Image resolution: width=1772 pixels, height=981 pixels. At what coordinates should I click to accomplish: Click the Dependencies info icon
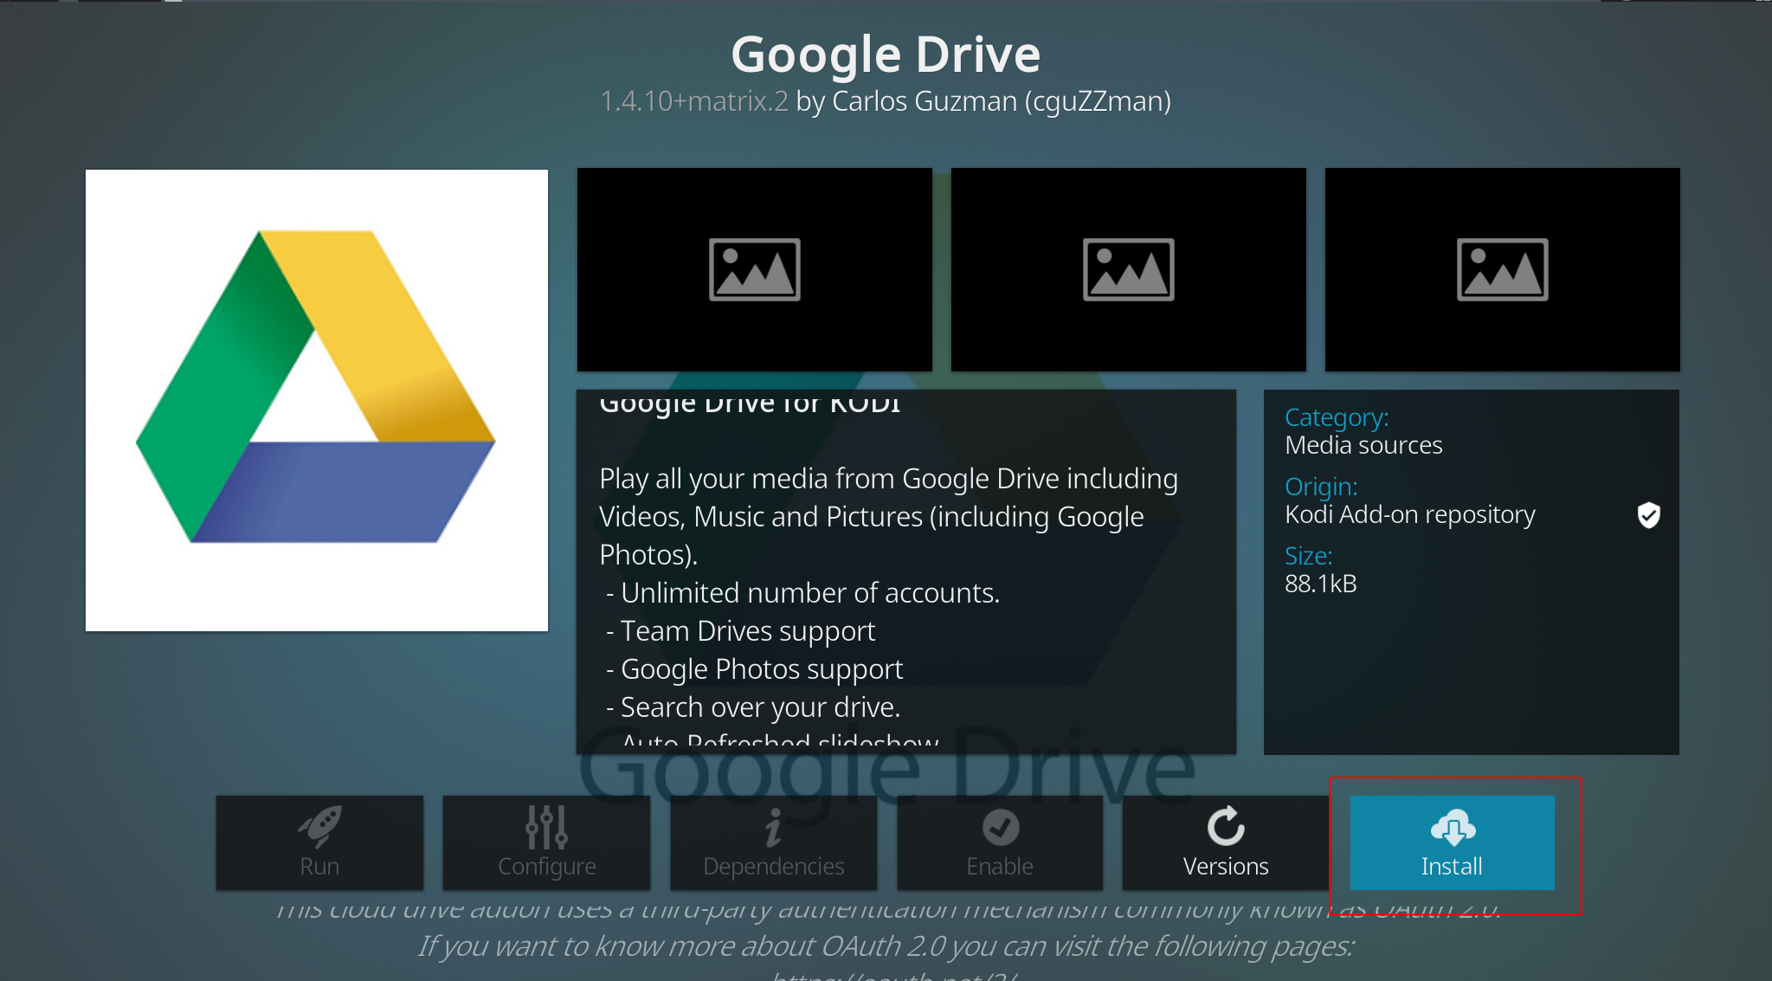773,827
